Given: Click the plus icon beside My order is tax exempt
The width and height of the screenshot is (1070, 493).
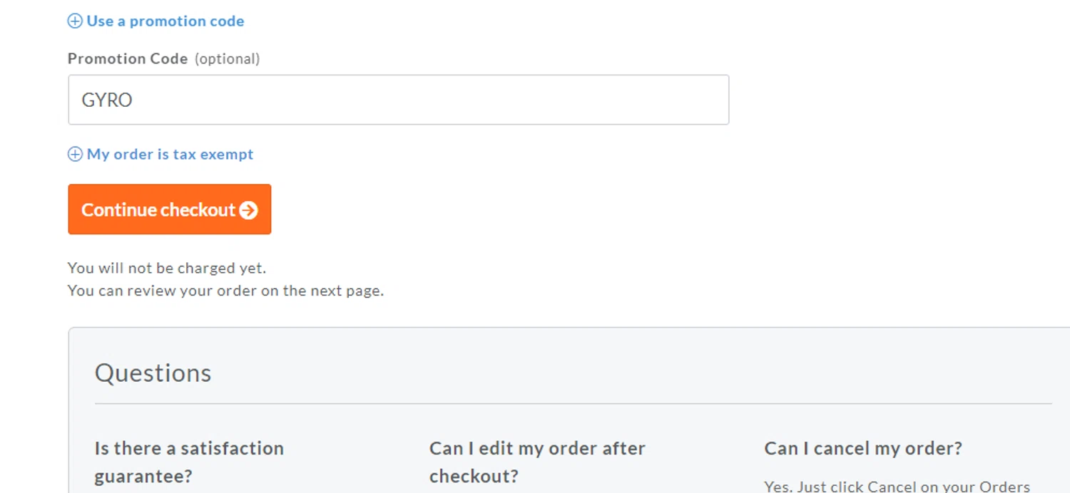Looking at the screenshot, I should tap(75, 155).
